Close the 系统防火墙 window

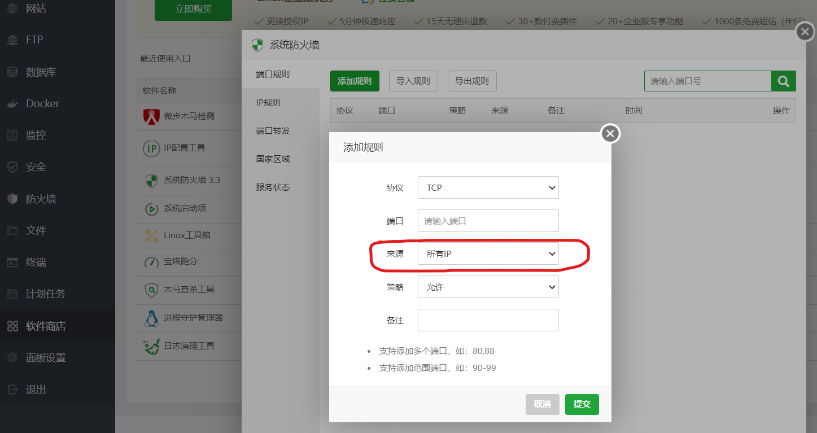tap(805, 32)
